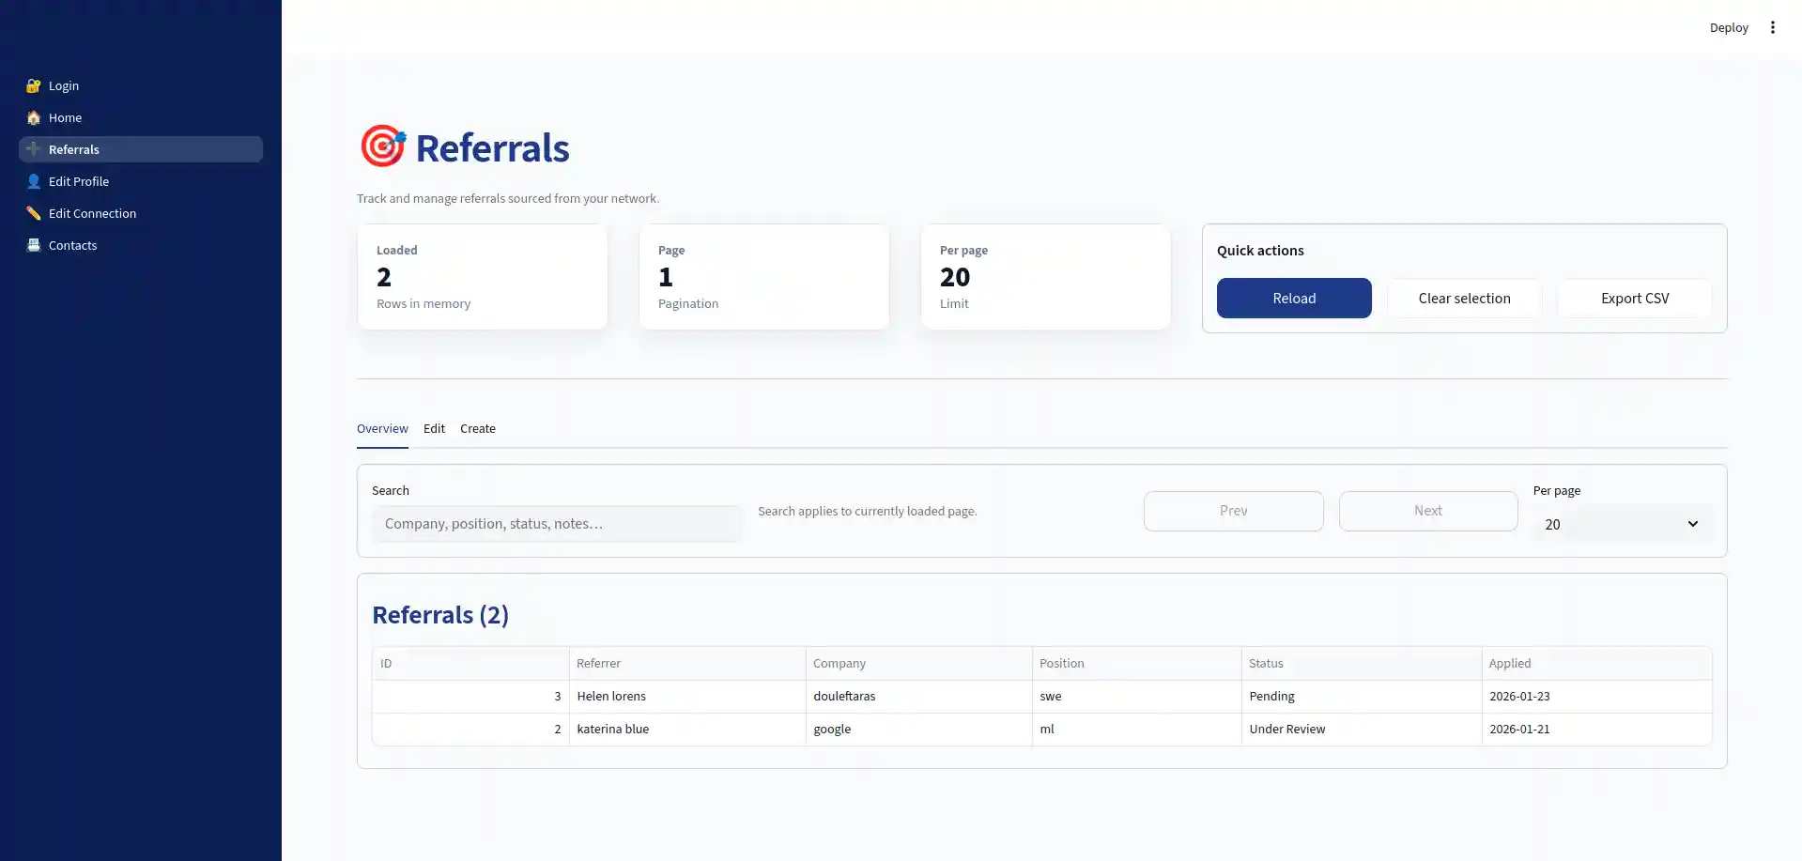Click the Next pagination button

1427,511
